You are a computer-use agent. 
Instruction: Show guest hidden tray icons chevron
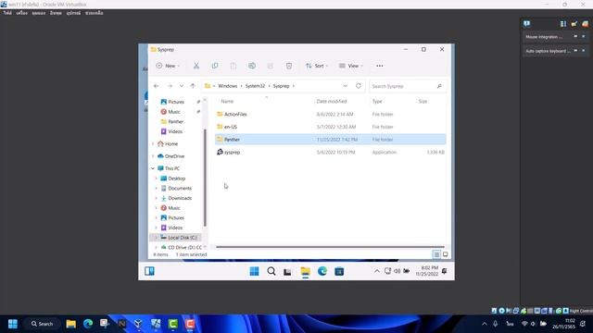tap(377, 271)
